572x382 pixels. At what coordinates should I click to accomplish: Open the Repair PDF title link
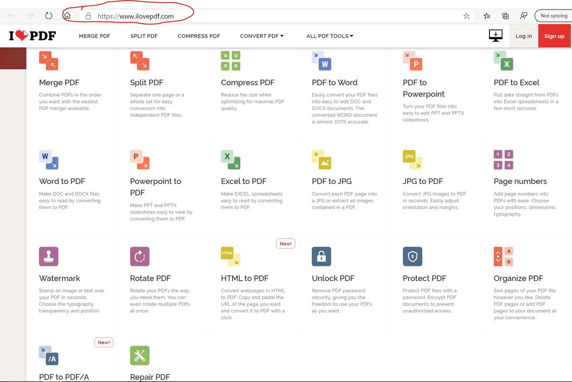(x=150, y=377)
